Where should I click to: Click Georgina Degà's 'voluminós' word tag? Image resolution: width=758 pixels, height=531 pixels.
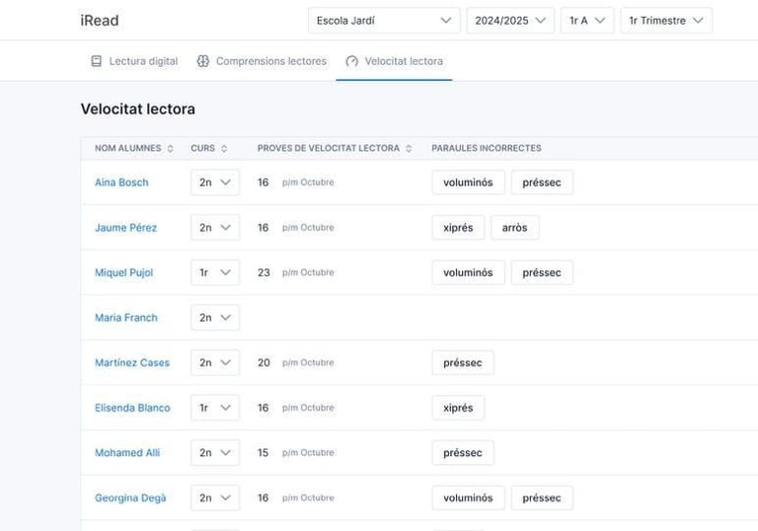(x=468, y=498)
